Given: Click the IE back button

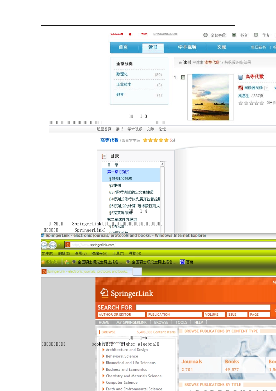Looking at the screenshot, I should (44, 245).
